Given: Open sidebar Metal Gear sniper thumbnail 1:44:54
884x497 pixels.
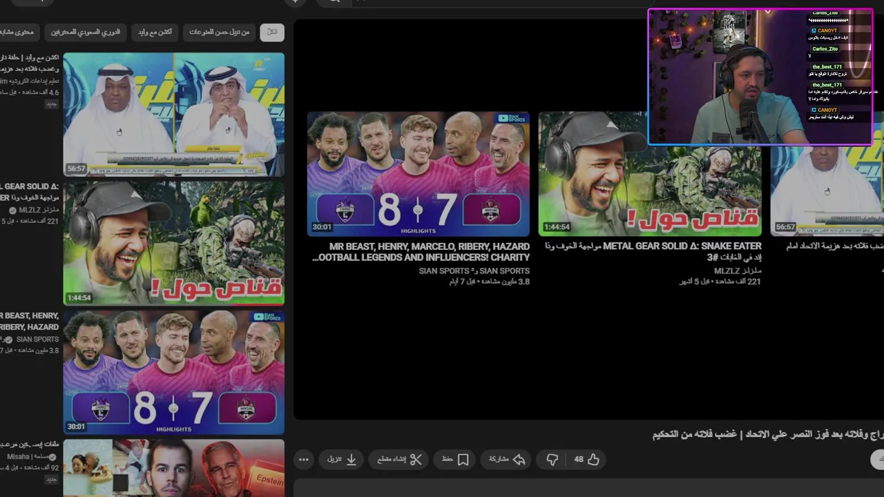Looking at the screenshot, I should (x=173, y=243).
